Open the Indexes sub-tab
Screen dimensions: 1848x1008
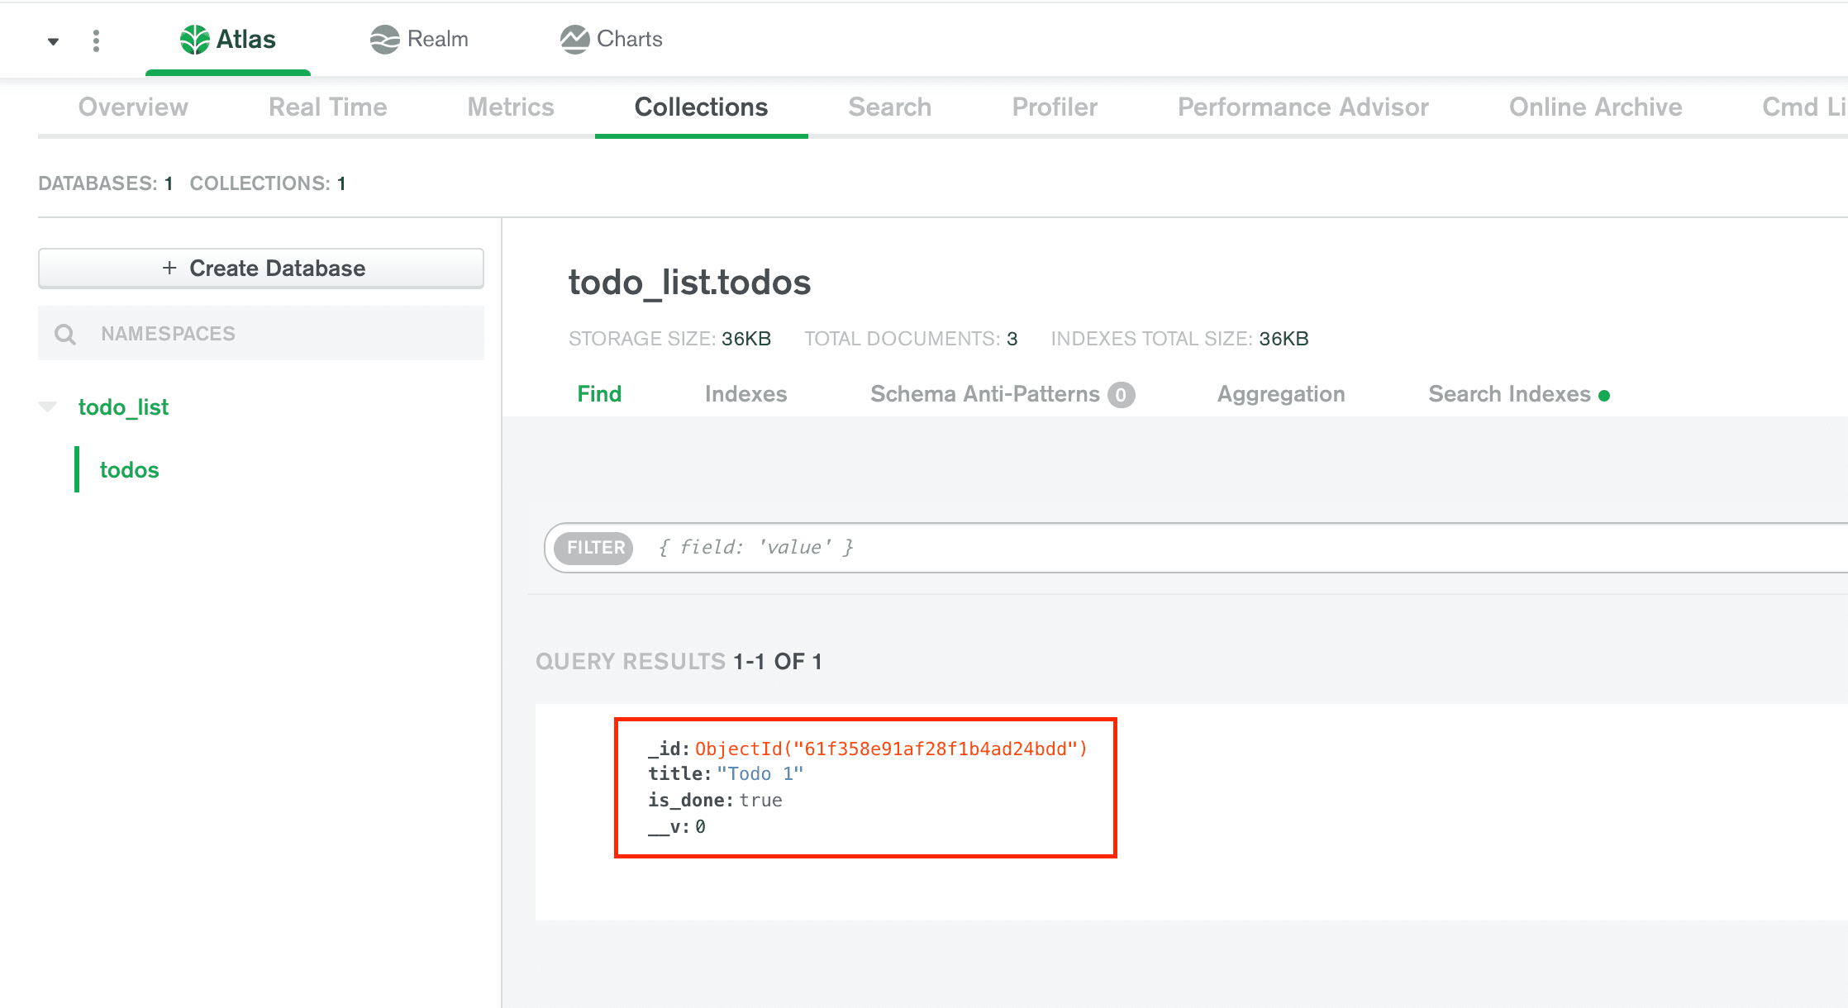(745, 394)
